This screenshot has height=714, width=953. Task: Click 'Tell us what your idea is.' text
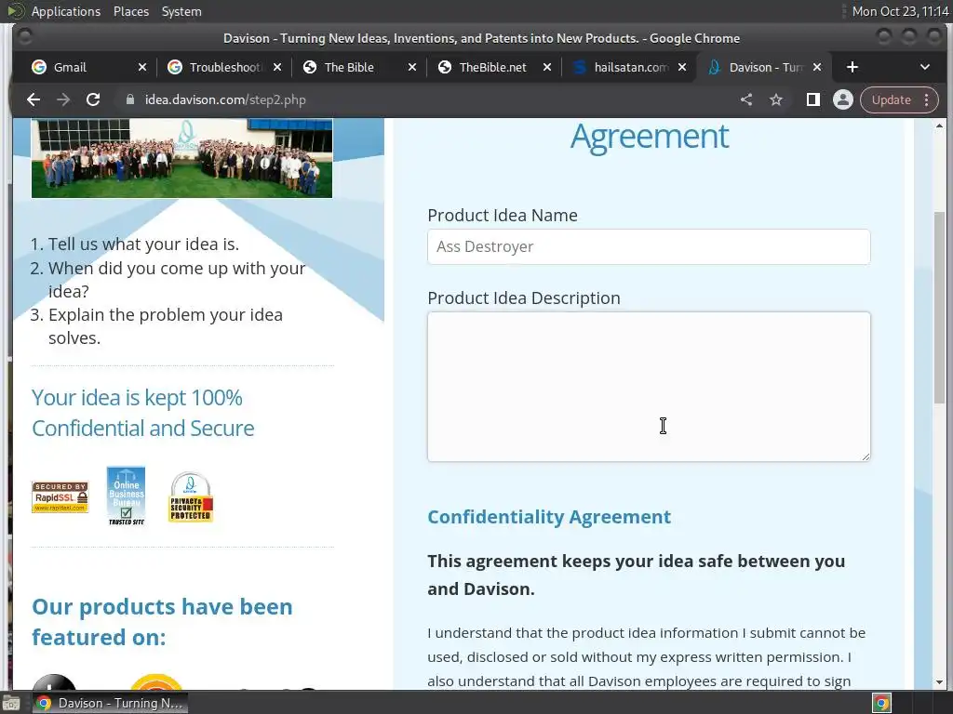pos(143,245)
